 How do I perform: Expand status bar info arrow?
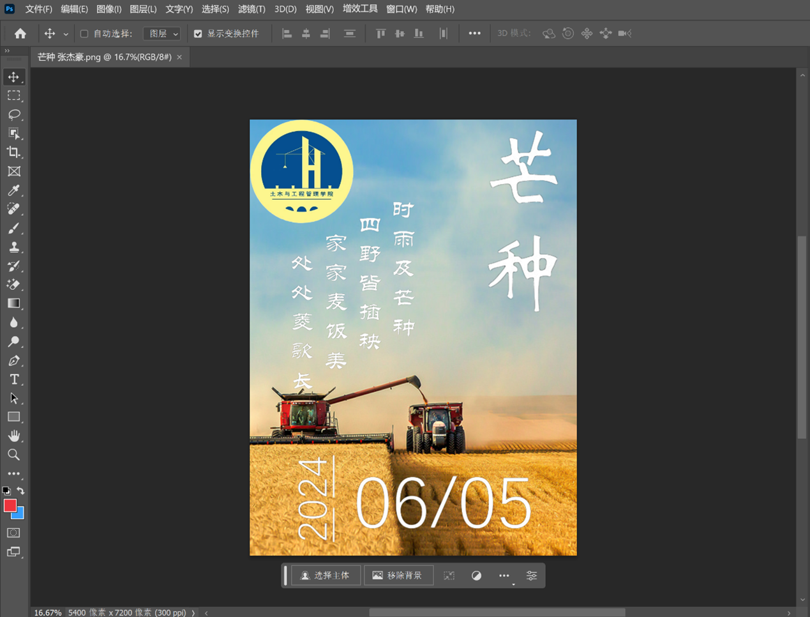click(193, 613)
